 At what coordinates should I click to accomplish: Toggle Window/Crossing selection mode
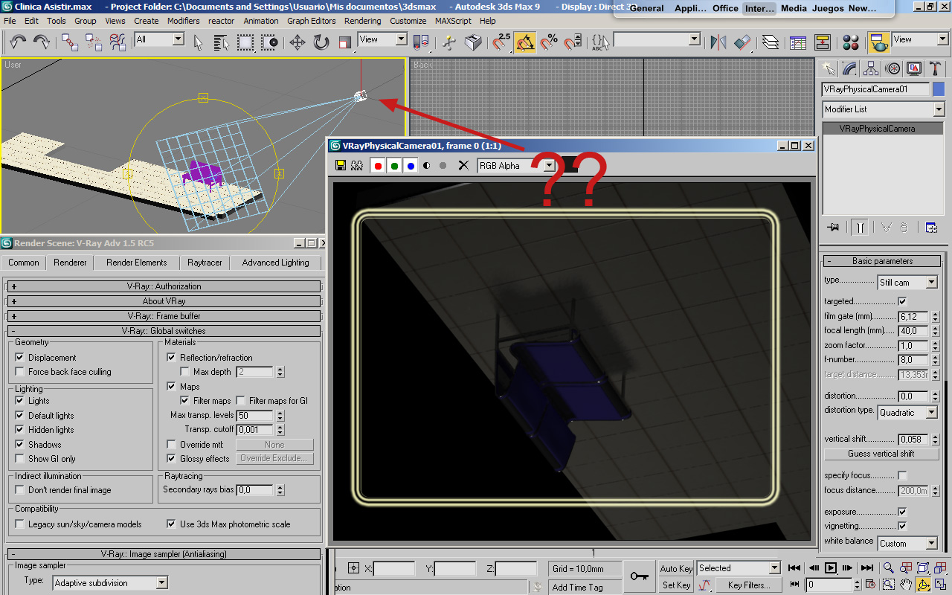[x=269, y=42]
